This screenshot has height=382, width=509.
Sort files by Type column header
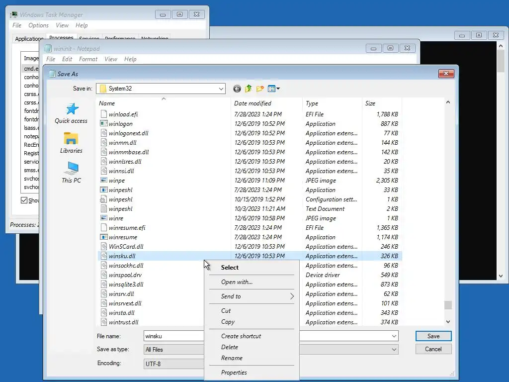332,103
